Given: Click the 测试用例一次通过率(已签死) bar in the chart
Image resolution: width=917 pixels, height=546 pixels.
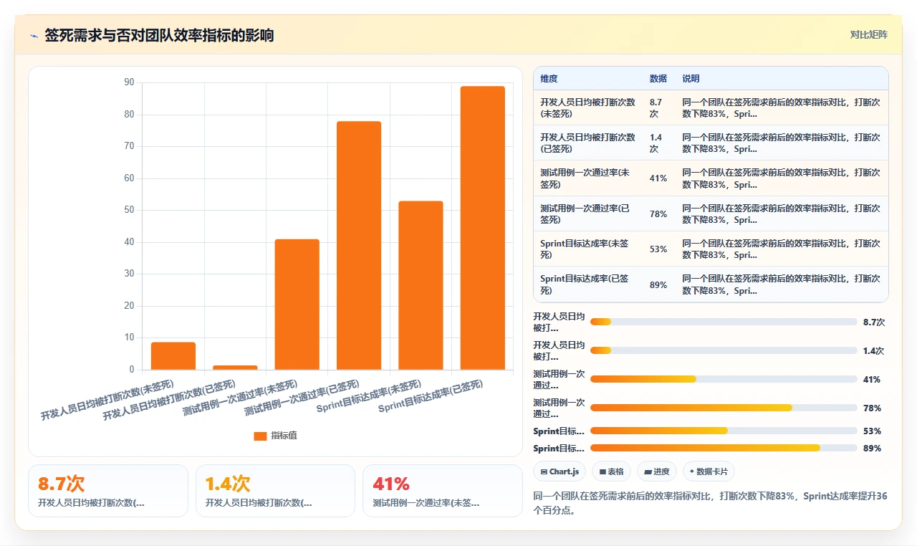Looking at the screenshot, I should (359, 246).
